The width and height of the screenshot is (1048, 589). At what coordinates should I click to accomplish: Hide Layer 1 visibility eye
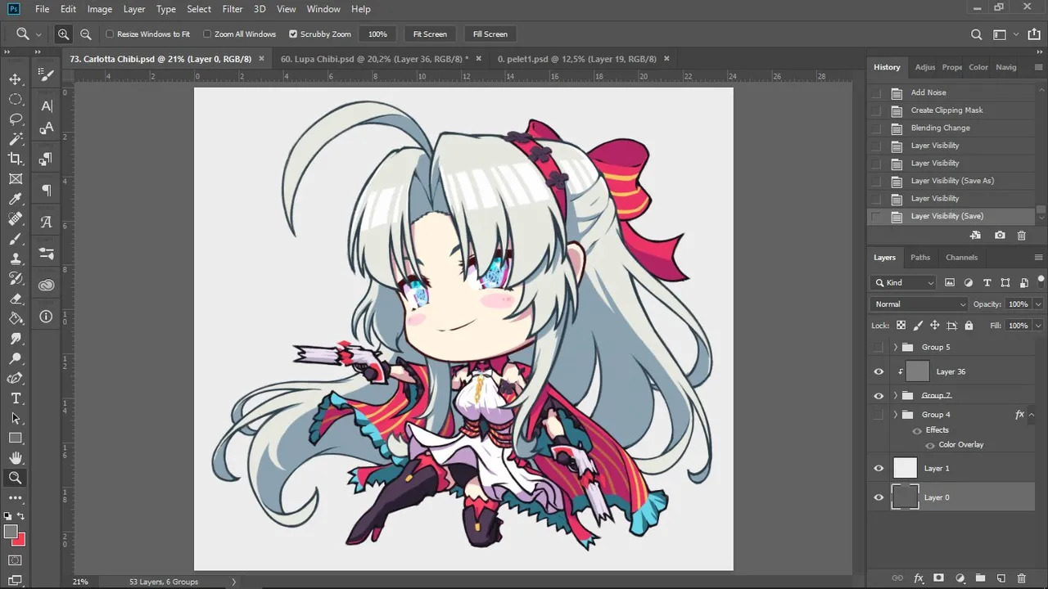[x=879, y=468]
